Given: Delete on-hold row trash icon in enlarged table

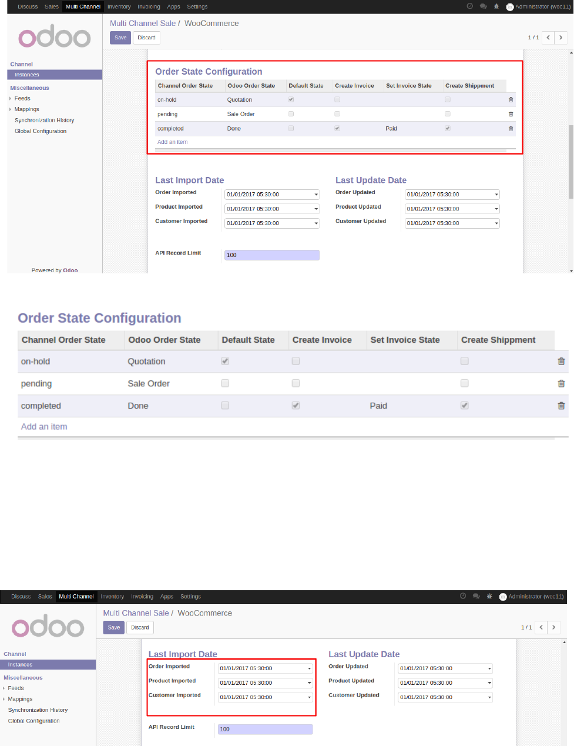Looking at the screenshot, I should pos(561,362).
